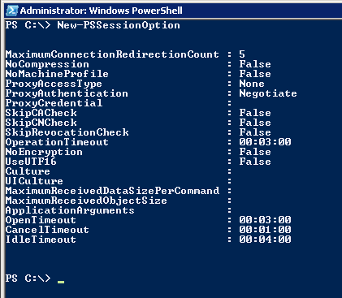Click the ProxyAccessType value 'None'
Viewport: 342px width, 298px height.
pyautogui.click(x=252, y=84)
